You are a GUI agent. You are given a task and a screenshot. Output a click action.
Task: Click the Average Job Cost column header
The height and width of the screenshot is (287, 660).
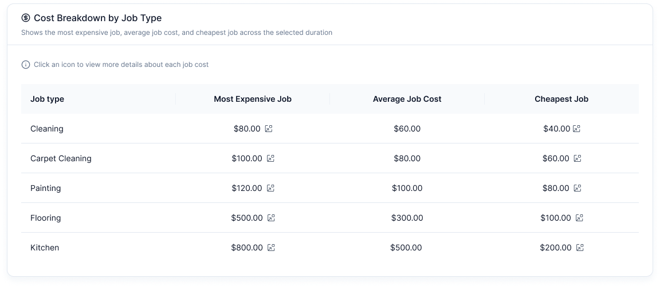[x=407, y=99]
